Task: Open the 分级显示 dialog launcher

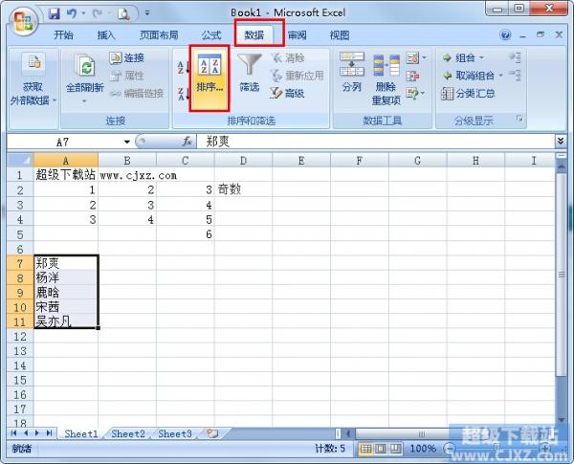Action: pos(519,119)
